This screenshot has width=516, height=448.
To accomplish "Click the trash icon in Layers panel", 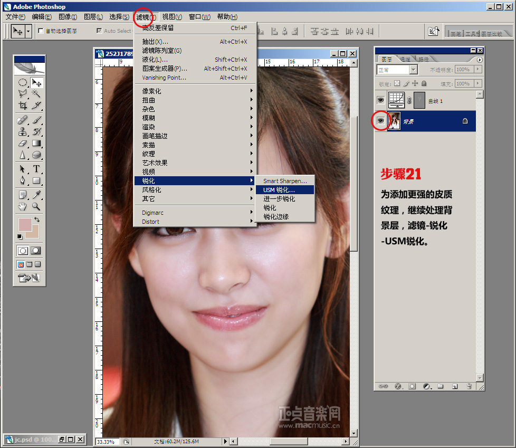I will 469,386.
